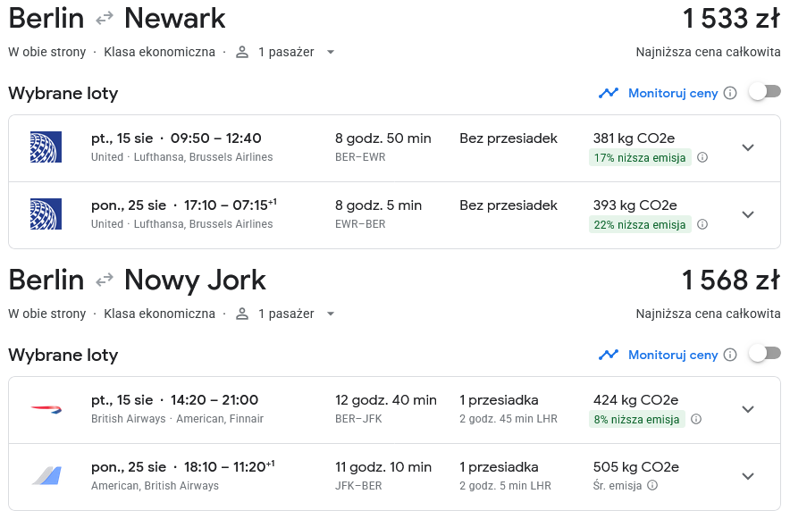Click British Airways · American, Finnair text
The height and width of the screenshot is (519, 790).
(177, 419)
